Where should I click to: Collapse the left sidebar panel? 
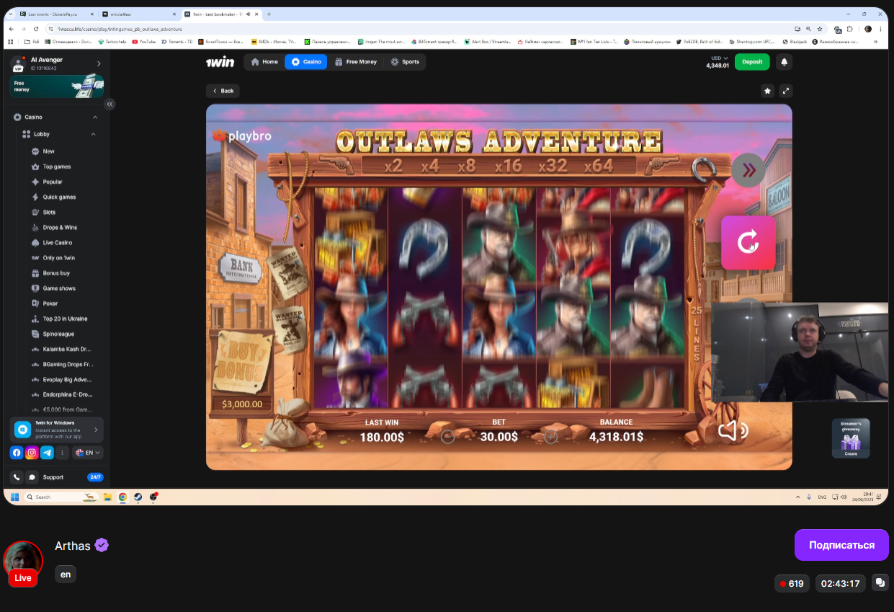(x=109, y=104)
